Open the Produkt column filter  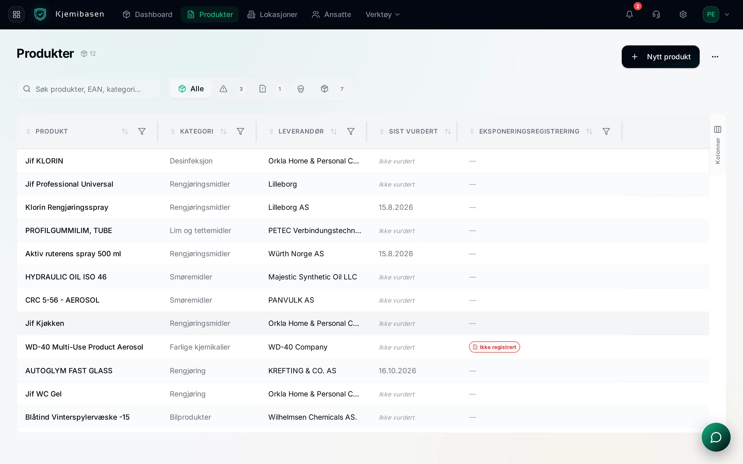click(142, 131)
